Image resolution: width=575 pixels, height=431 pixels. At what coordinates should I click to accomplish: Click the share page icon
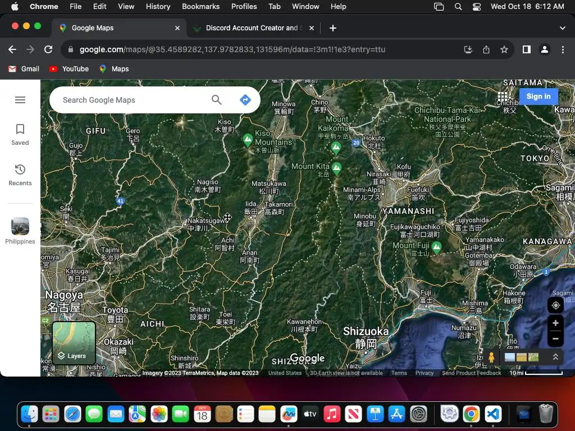[486, 49]
